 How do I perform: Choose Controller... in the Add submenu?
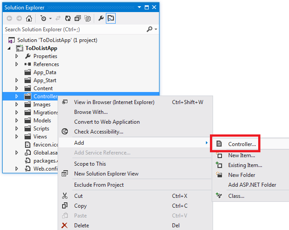251,144
